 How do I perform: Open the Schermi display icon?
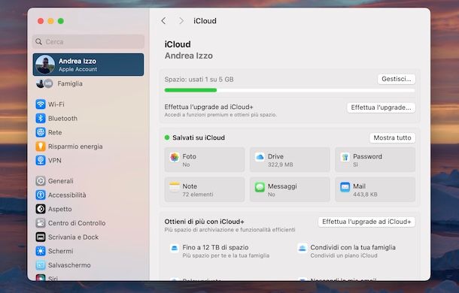tap(41, 251)
